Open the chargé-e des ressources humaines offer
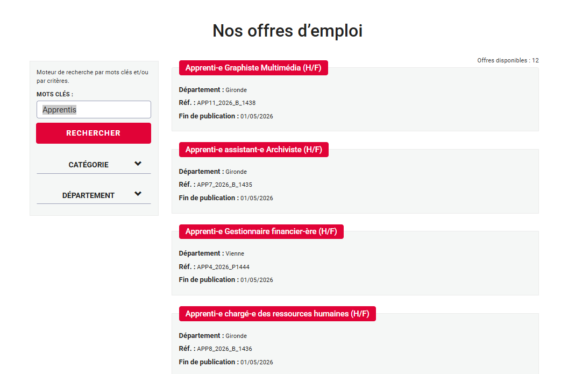Image resolution: width=561 pixels, height=374 pixels. (277, 313)
